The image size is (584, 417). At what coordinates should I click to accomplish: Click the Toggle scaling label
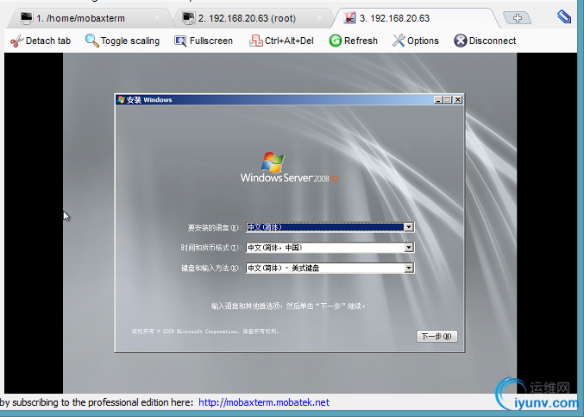(x=130, y=41)
